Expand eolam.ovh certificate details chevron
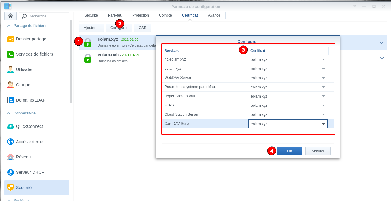Image resolution: width=391 pixels, height=201 pixels. (381, 58)
